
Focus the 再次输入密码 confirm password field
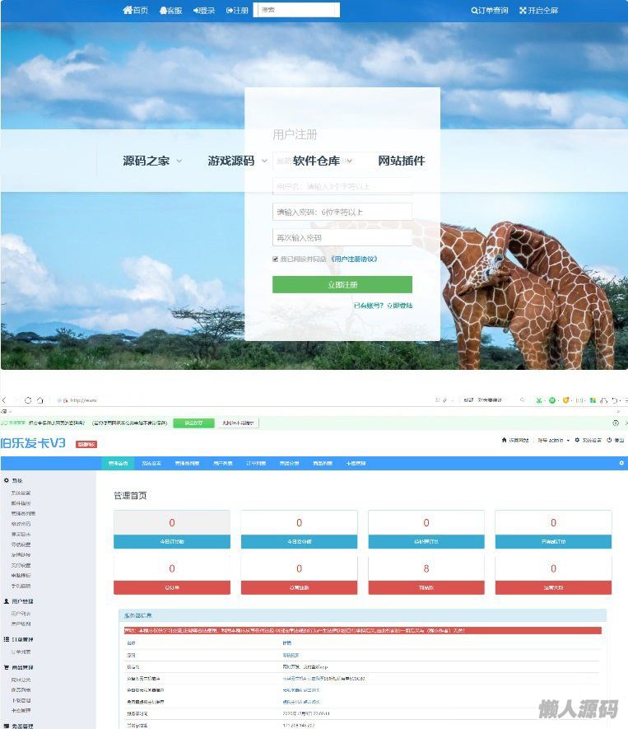(x=342, y=237)
